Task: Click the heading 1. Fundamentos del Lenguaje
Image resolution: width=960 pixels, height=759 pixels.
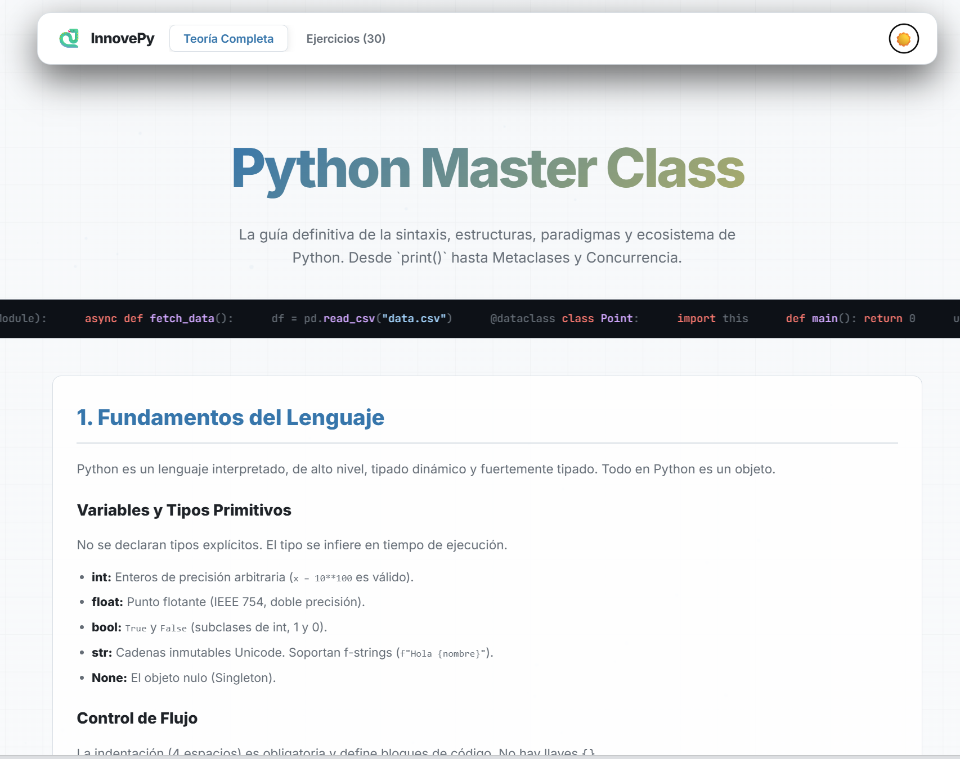Action: point(231,417)
